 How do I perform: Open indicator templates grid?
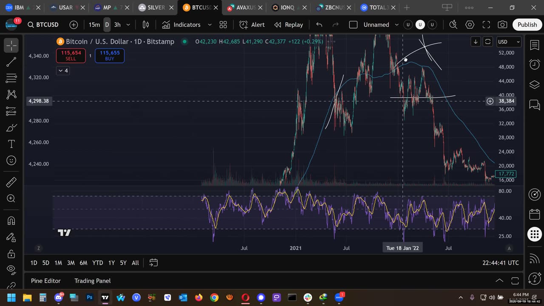[x=223, y=25]
